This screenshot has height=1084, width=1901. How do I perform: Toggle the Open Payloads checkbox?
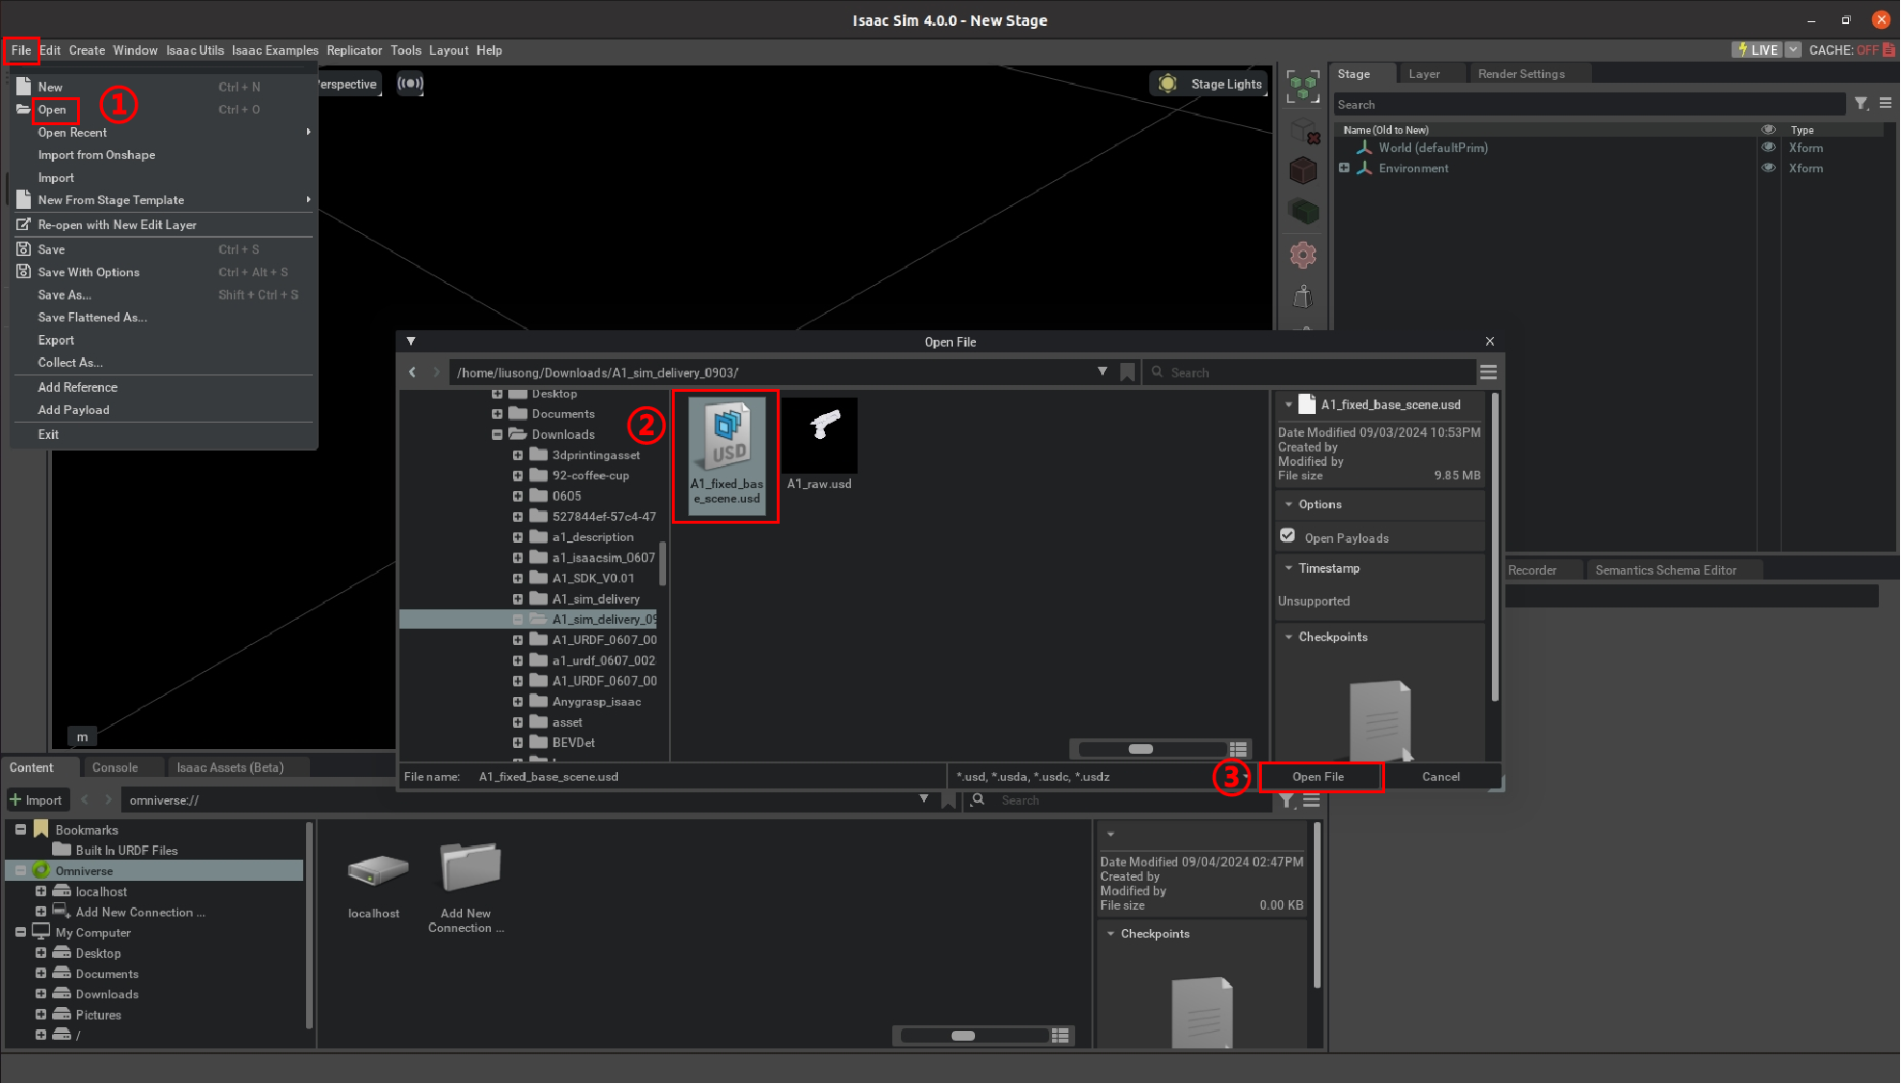(x=1287, y=536)
